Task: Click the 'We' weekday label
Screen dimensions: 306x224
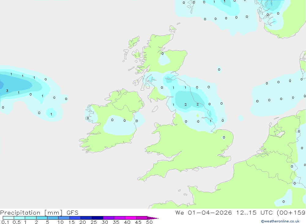Action: (x=180, y=213)
